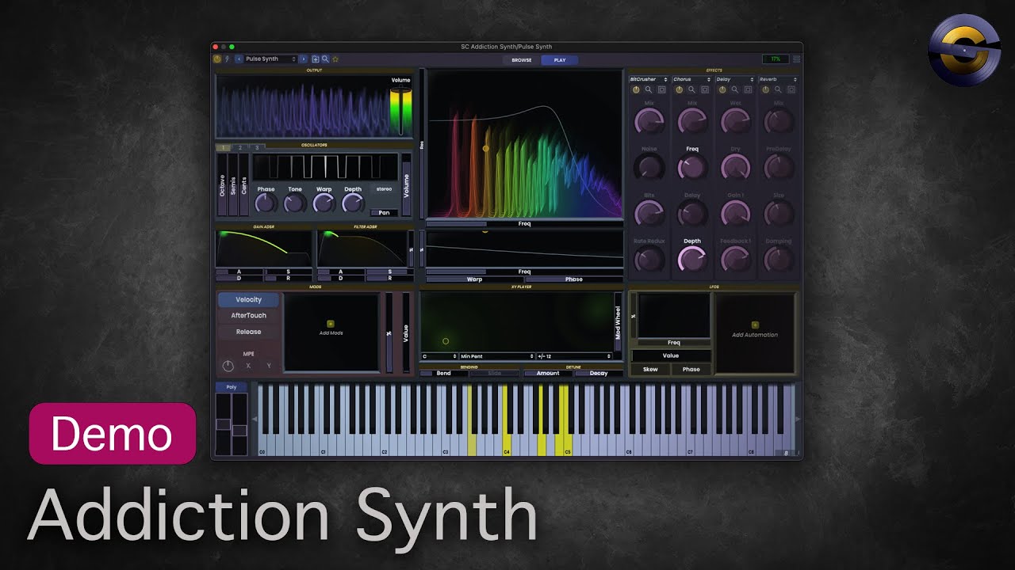Toggle the Delay effect power button
1015x570 pixels.
click(x=722, y=89)
